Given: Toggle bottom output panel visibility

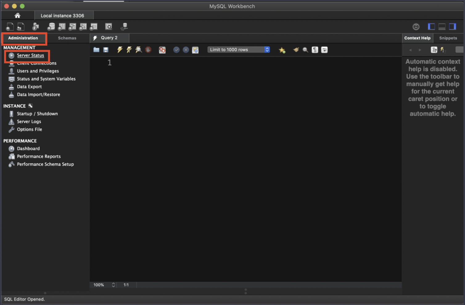Looking at the screenshot, I should click(442, 27).
